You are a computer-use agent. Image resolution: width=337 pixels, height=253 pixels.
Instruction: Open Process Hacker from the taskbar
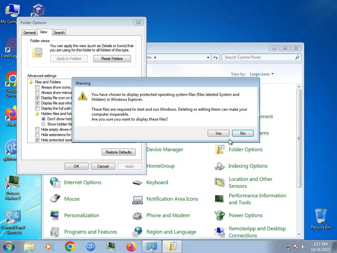pyautogui.click(x=111, y=246)
